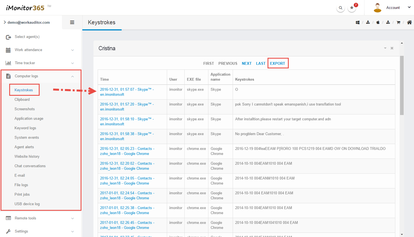Expand the Work attendance menu
Screen dimensions: 414x237
coord(73,50)
